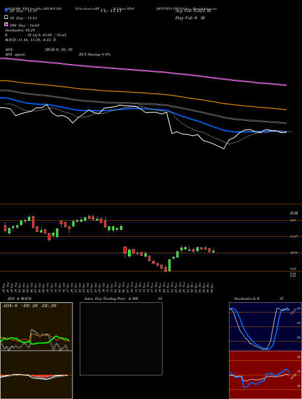Click the magenta 200-day moving average line
Viewport: 302px width, 399px height.
point(143,70)
